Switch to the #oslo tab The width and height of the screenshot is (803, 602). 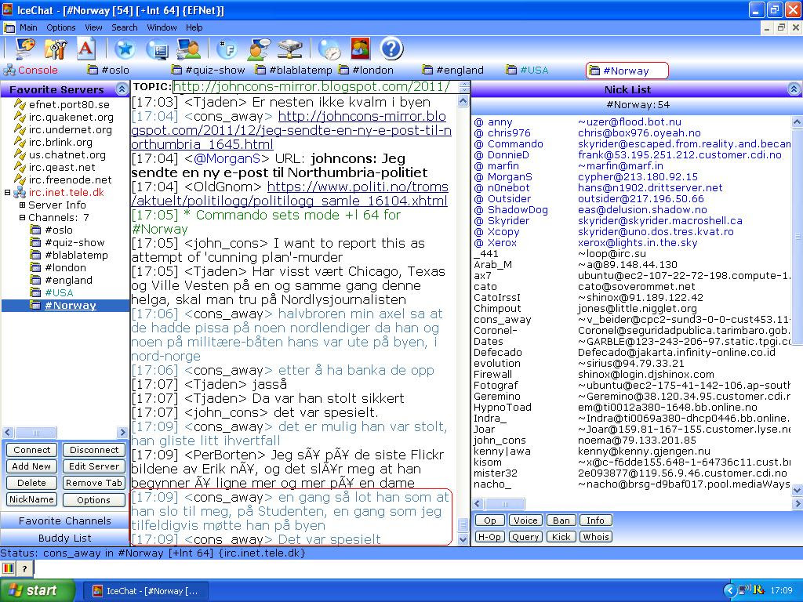108,71
